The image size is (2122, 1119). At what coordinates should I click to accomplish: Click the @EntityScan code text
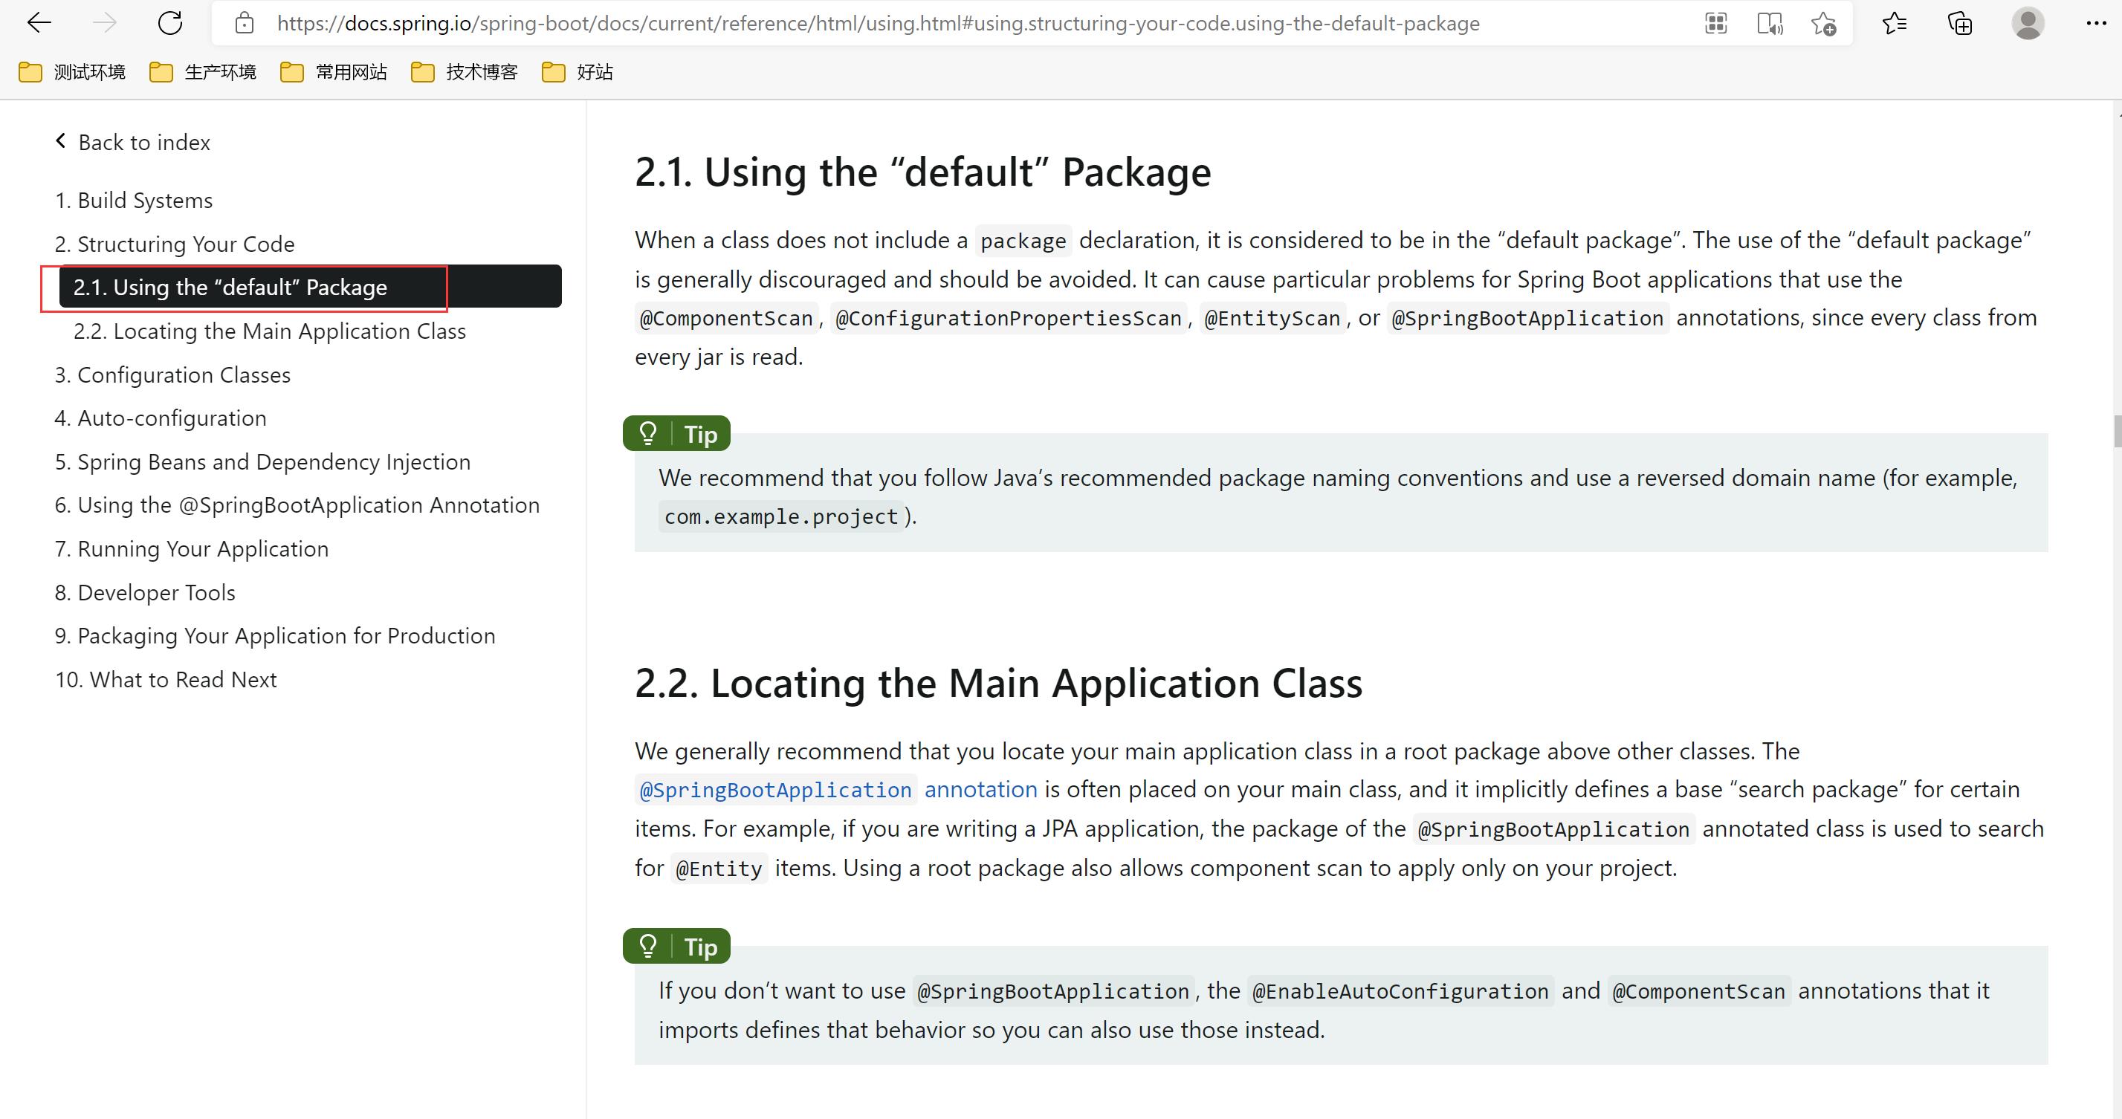1272,319
